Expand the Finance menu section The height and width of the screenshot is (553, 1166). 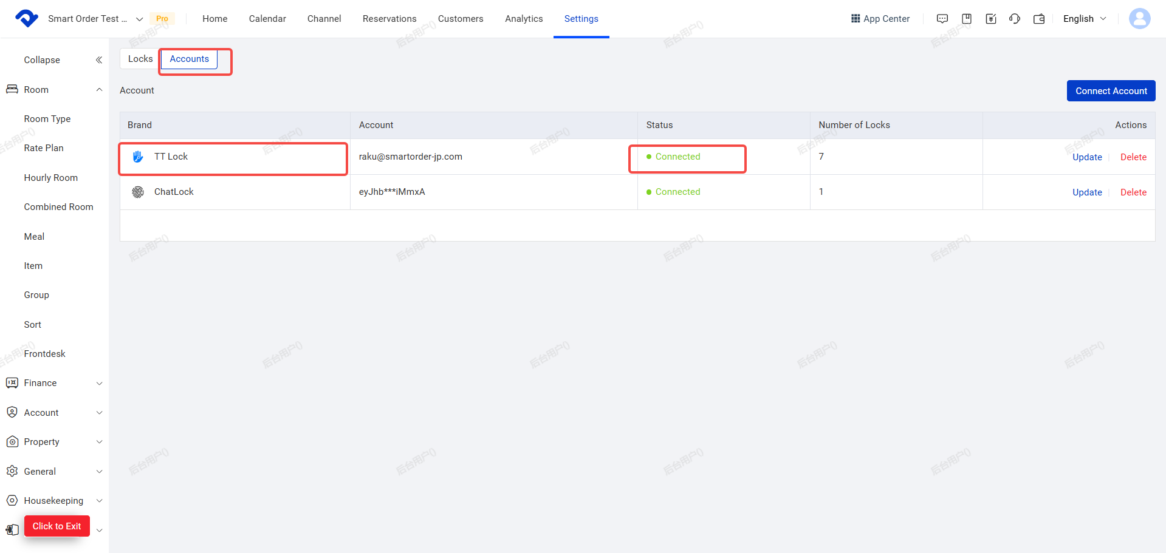[x=99, y=383]
